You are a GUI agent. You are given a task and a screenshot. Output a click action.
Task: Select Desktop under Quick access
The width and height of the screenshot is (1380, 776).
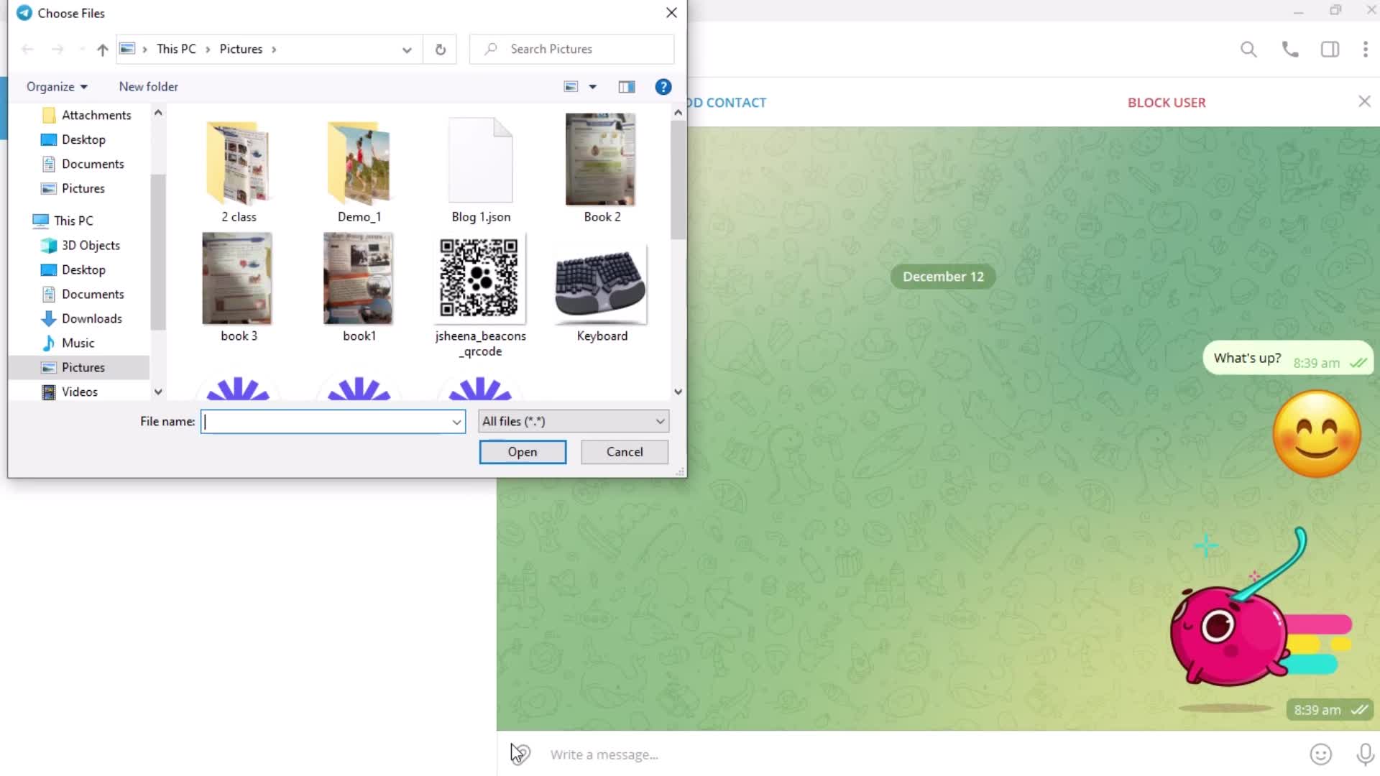coord(73,139)
